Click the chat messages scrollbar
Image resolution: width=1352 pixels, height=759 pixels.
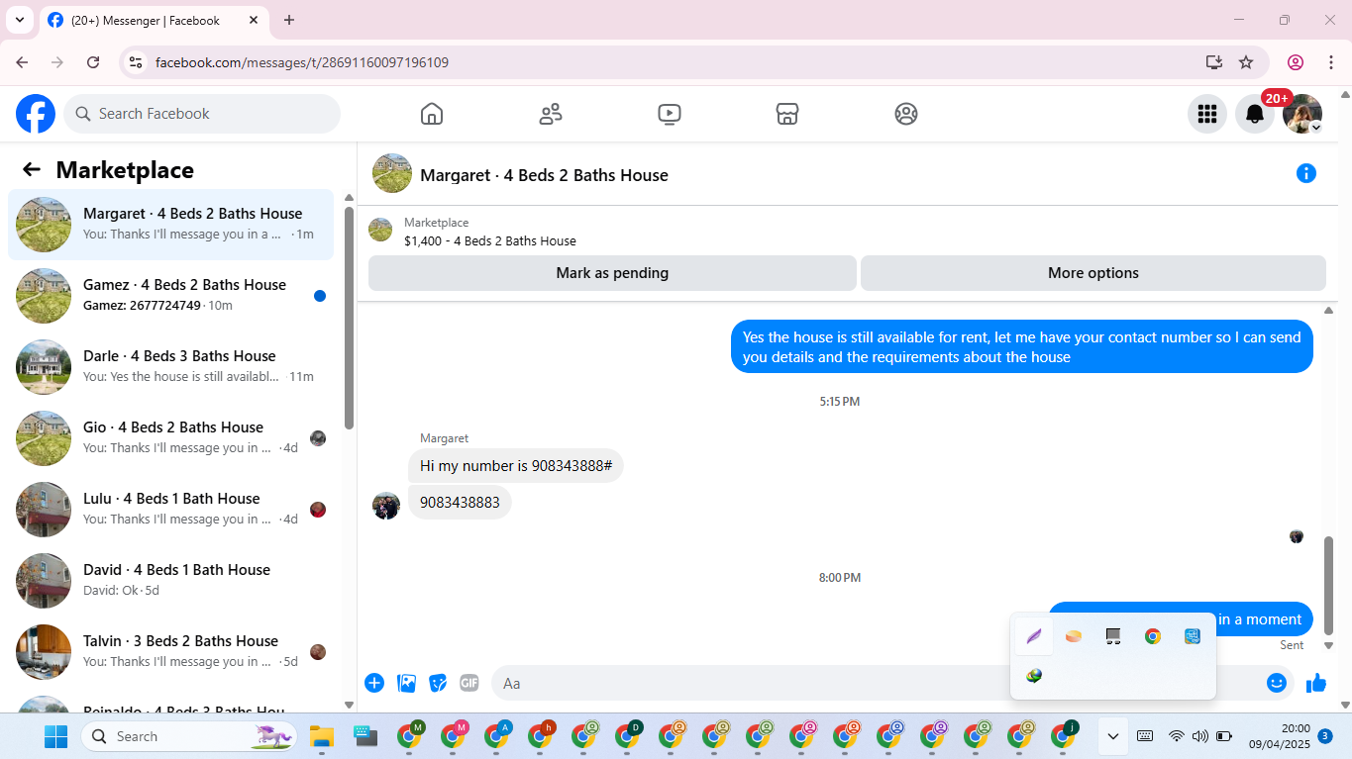click(x=1329, y=584)
